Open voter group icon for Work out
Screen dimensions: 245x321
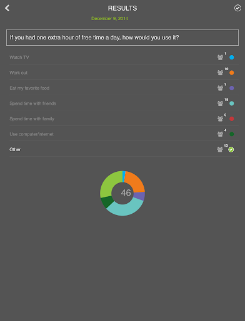pyautogui.click(x=220, y=73)
